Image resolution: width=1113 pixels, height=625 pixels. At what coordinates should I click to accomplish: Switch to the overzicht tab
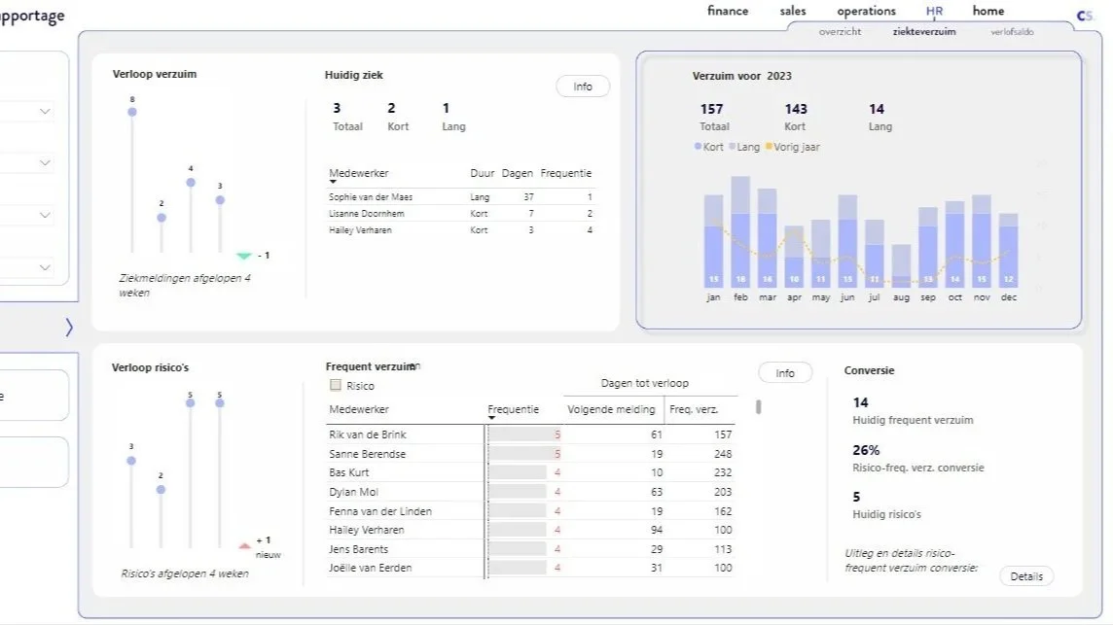840,32
